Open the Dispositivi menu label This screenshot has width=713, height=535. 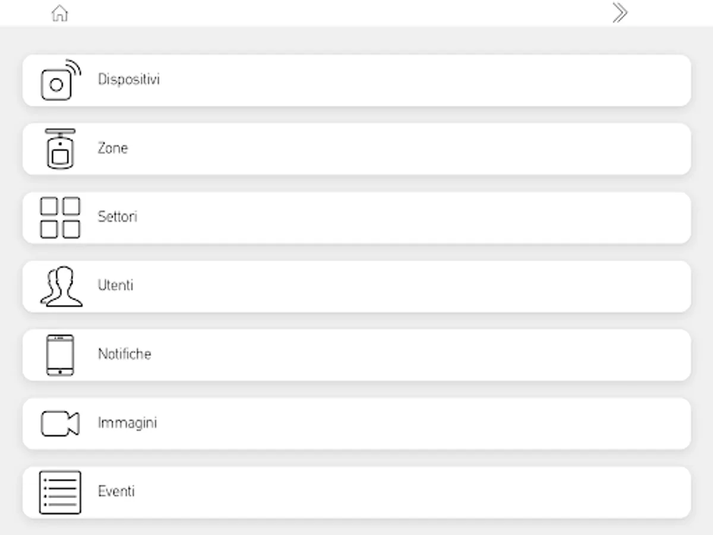pos(129,79)
